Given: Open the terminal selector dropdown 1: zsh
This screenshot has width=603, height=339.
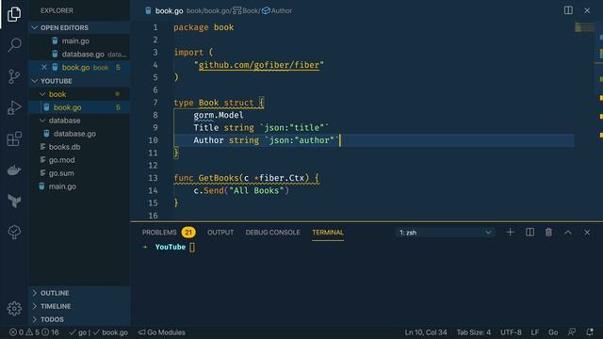Looking at the screenshot, I should coord(445,233).
